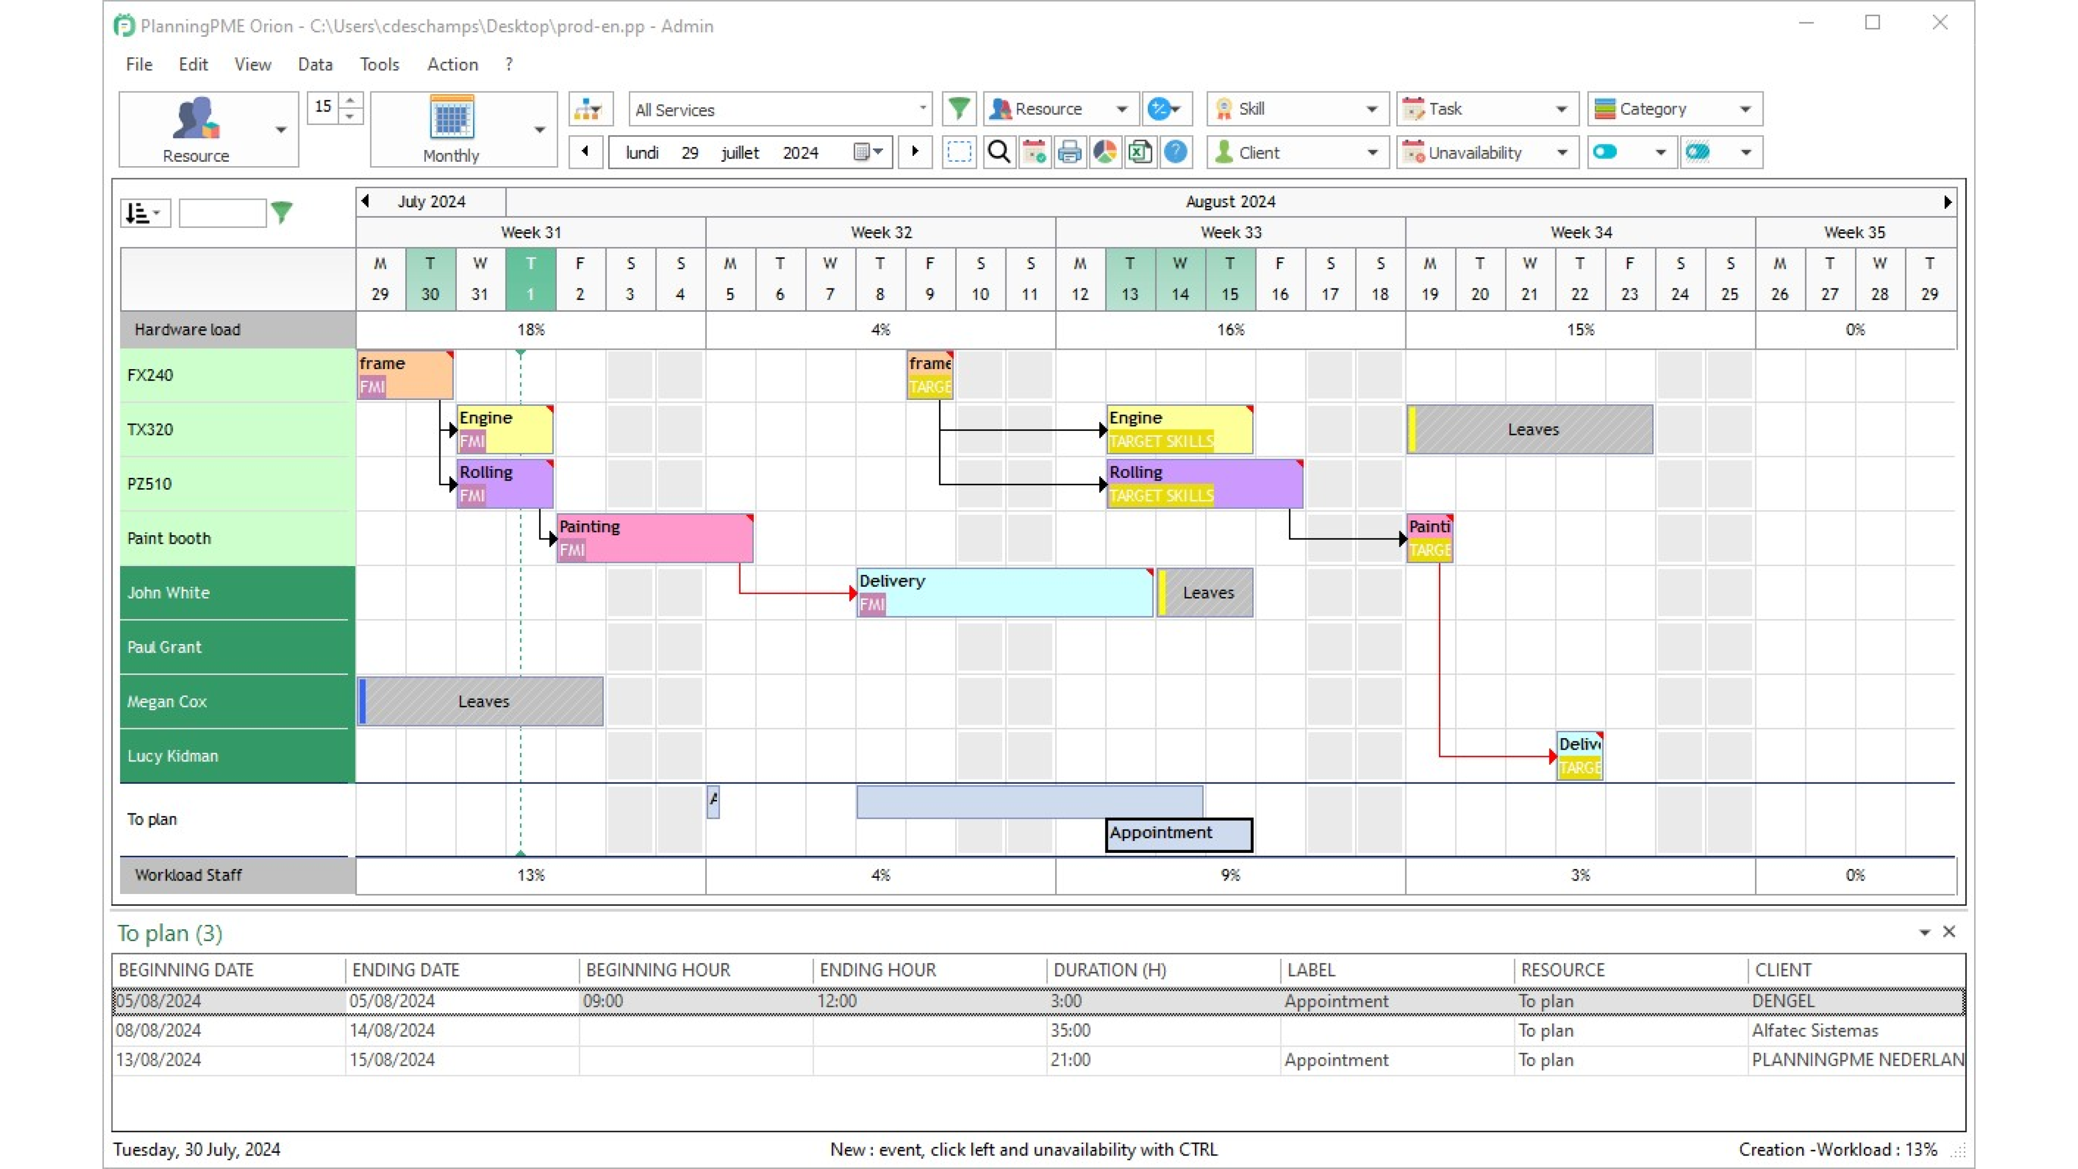This screenshot has width=2078, height=1169.
Task: Click the green filter funnel icon in toolbar
Action: (x=958, y=109)
